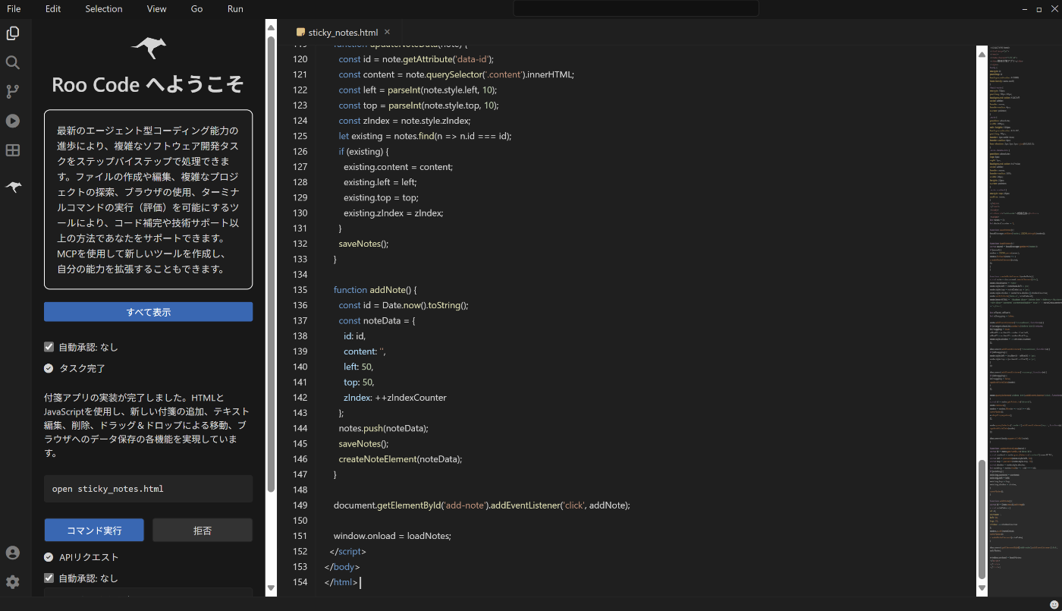Viewport: 1062px width, 611px height.
Task: Click 'const id = Date.now().toString();' line
Action: click(404, 305)
